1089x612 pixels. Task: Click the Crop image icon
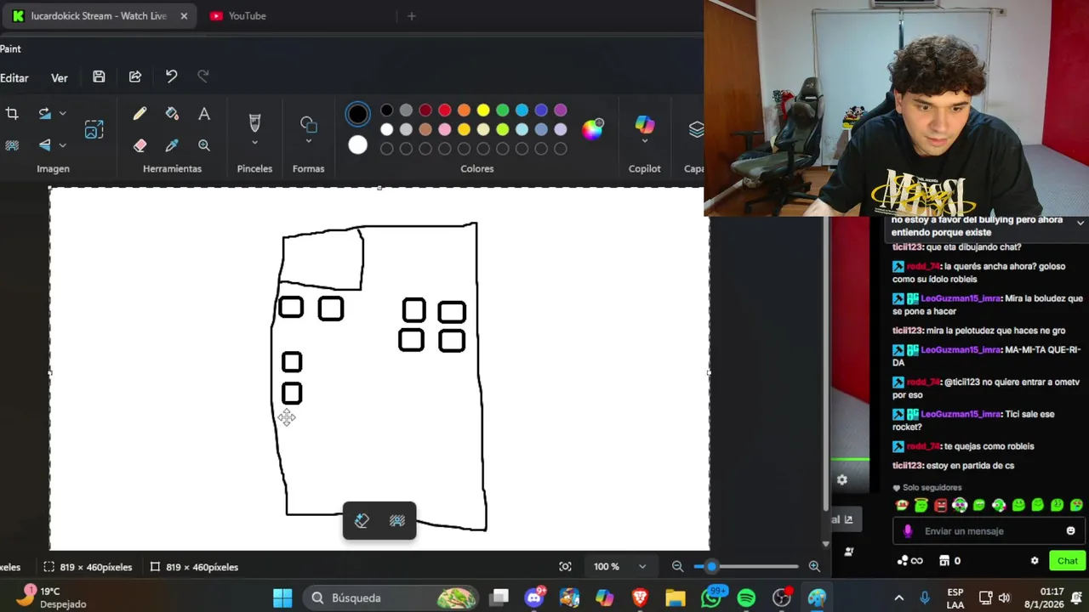pos(12,113)
